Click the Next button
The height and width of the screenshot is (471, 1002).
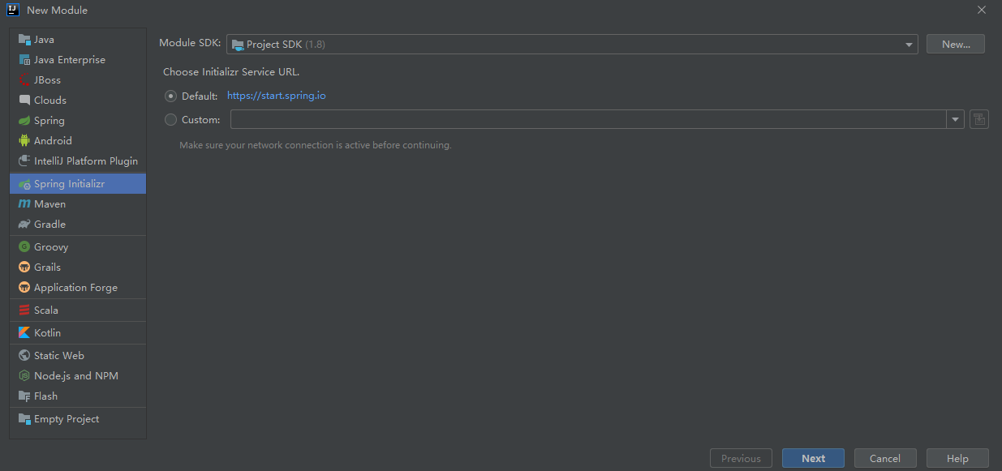coord(813,458)
